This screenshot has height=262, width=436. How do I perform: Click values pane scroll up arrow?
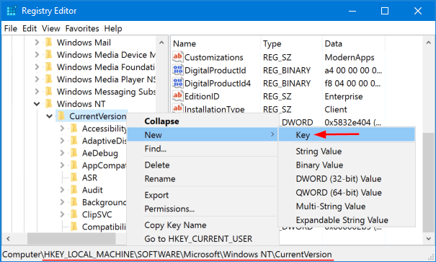[429, 43]
